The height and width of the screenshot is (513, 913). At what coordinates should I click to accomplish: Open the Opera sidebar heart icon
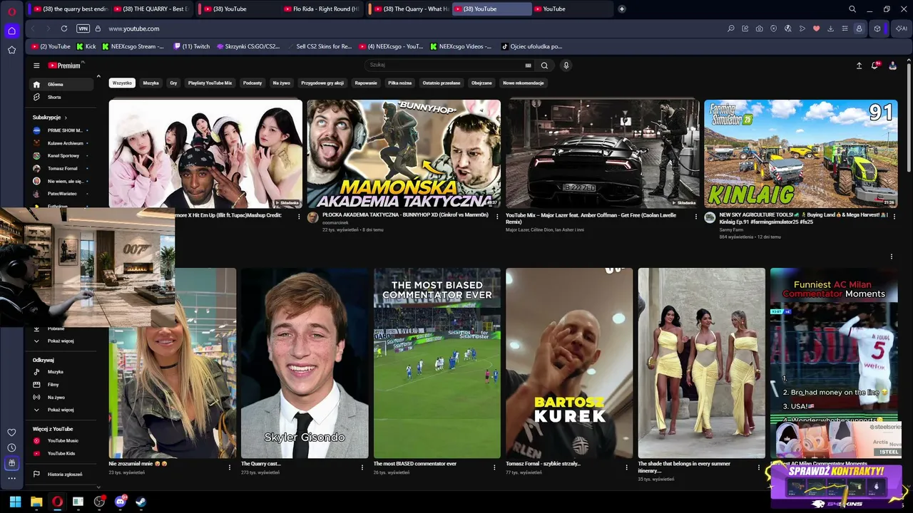pos(11,432)
